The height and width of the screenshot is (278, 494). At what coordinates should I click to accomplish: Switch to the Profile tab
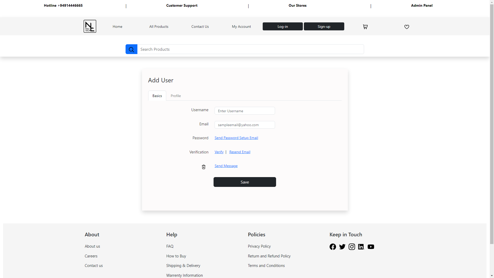176,96
